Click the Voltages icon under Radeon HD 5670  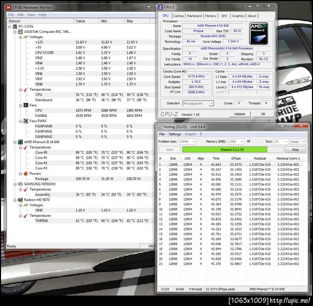26,205
